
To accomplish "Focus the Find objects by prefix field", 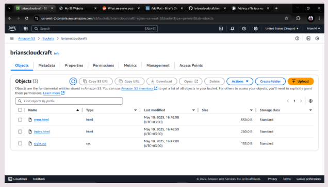I will coord(69,101).
